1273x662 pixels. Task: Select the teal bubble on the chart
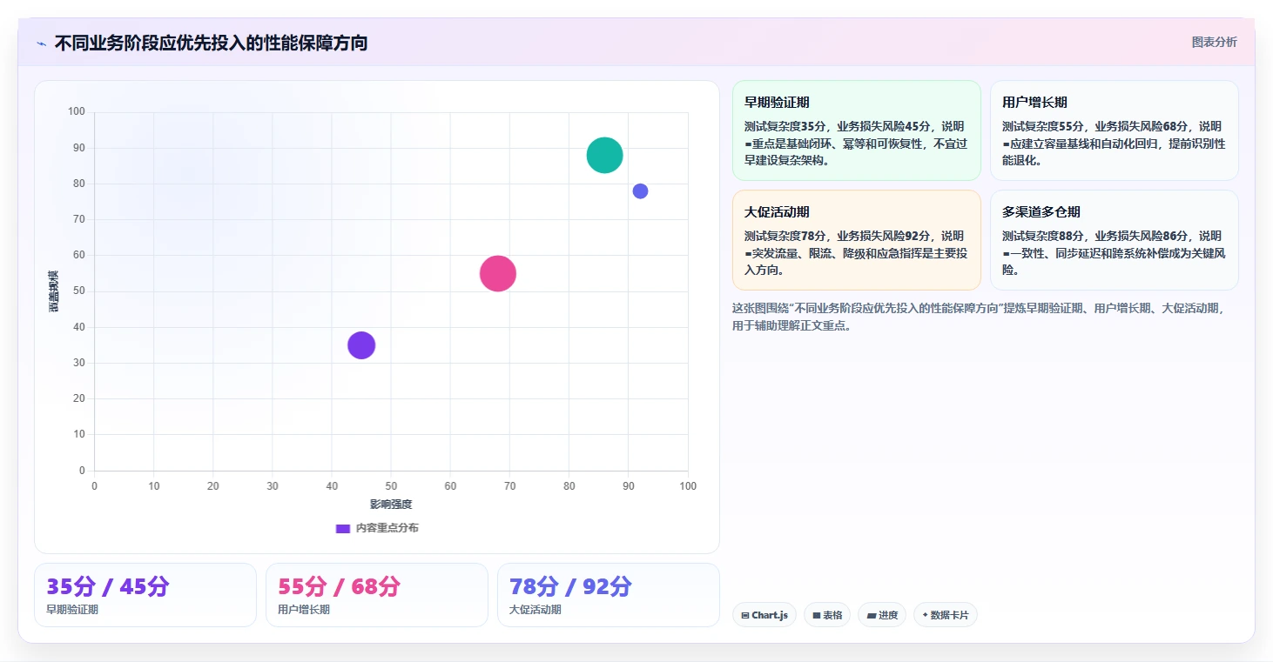pos(604,156)
